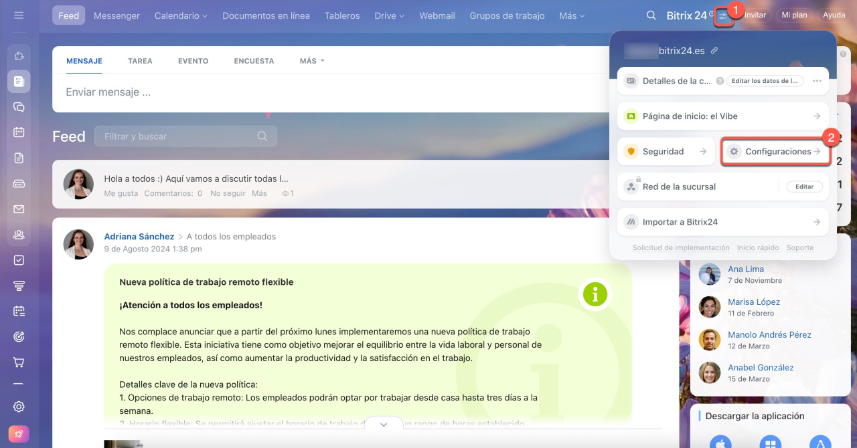Viewport: 857px width, 448px height.
Task: Click the search magnifier in the top bar
Action: 651,15
